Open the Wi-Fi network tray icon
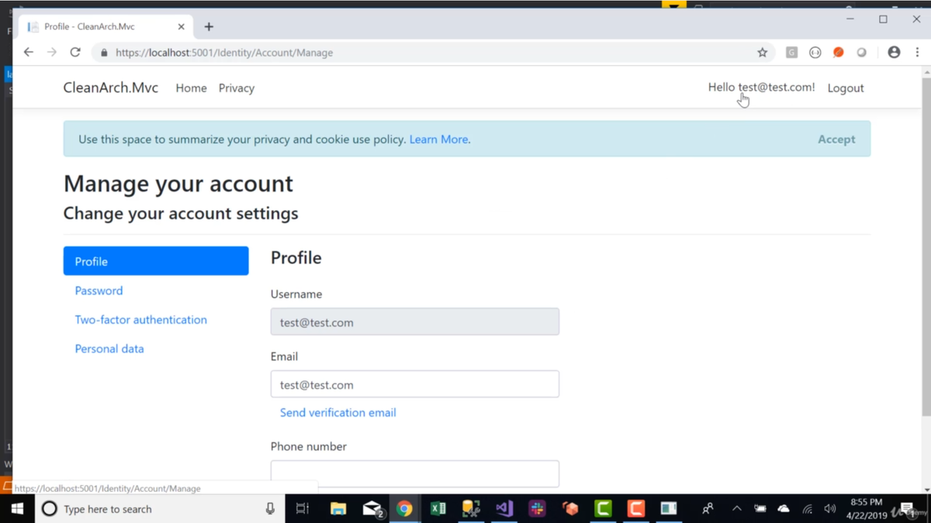Viewport: 931px width, 523px height. point(808,509)
